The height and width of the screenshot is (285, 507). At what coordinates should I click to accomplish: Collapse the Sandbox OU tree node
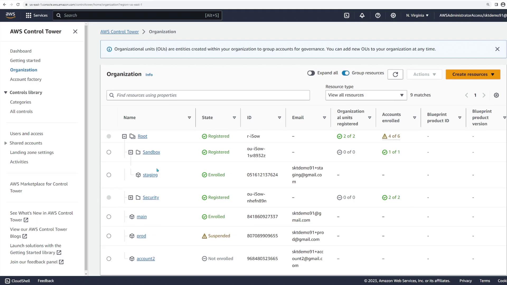click(x=131, y=152)
